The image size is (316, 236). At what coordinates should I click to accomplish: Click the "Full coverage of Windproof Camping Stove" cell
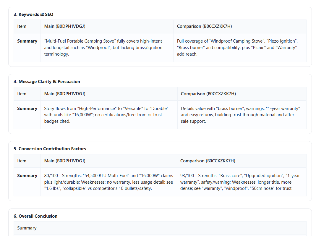[237, 47]
